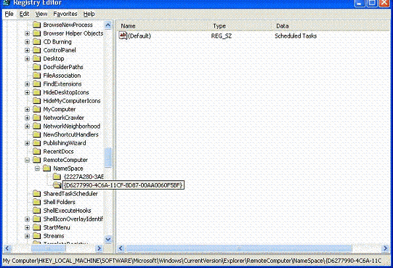Click the Browser Helper Objects folder icon
The image size is (393, 268).
[x=37, y=34]
